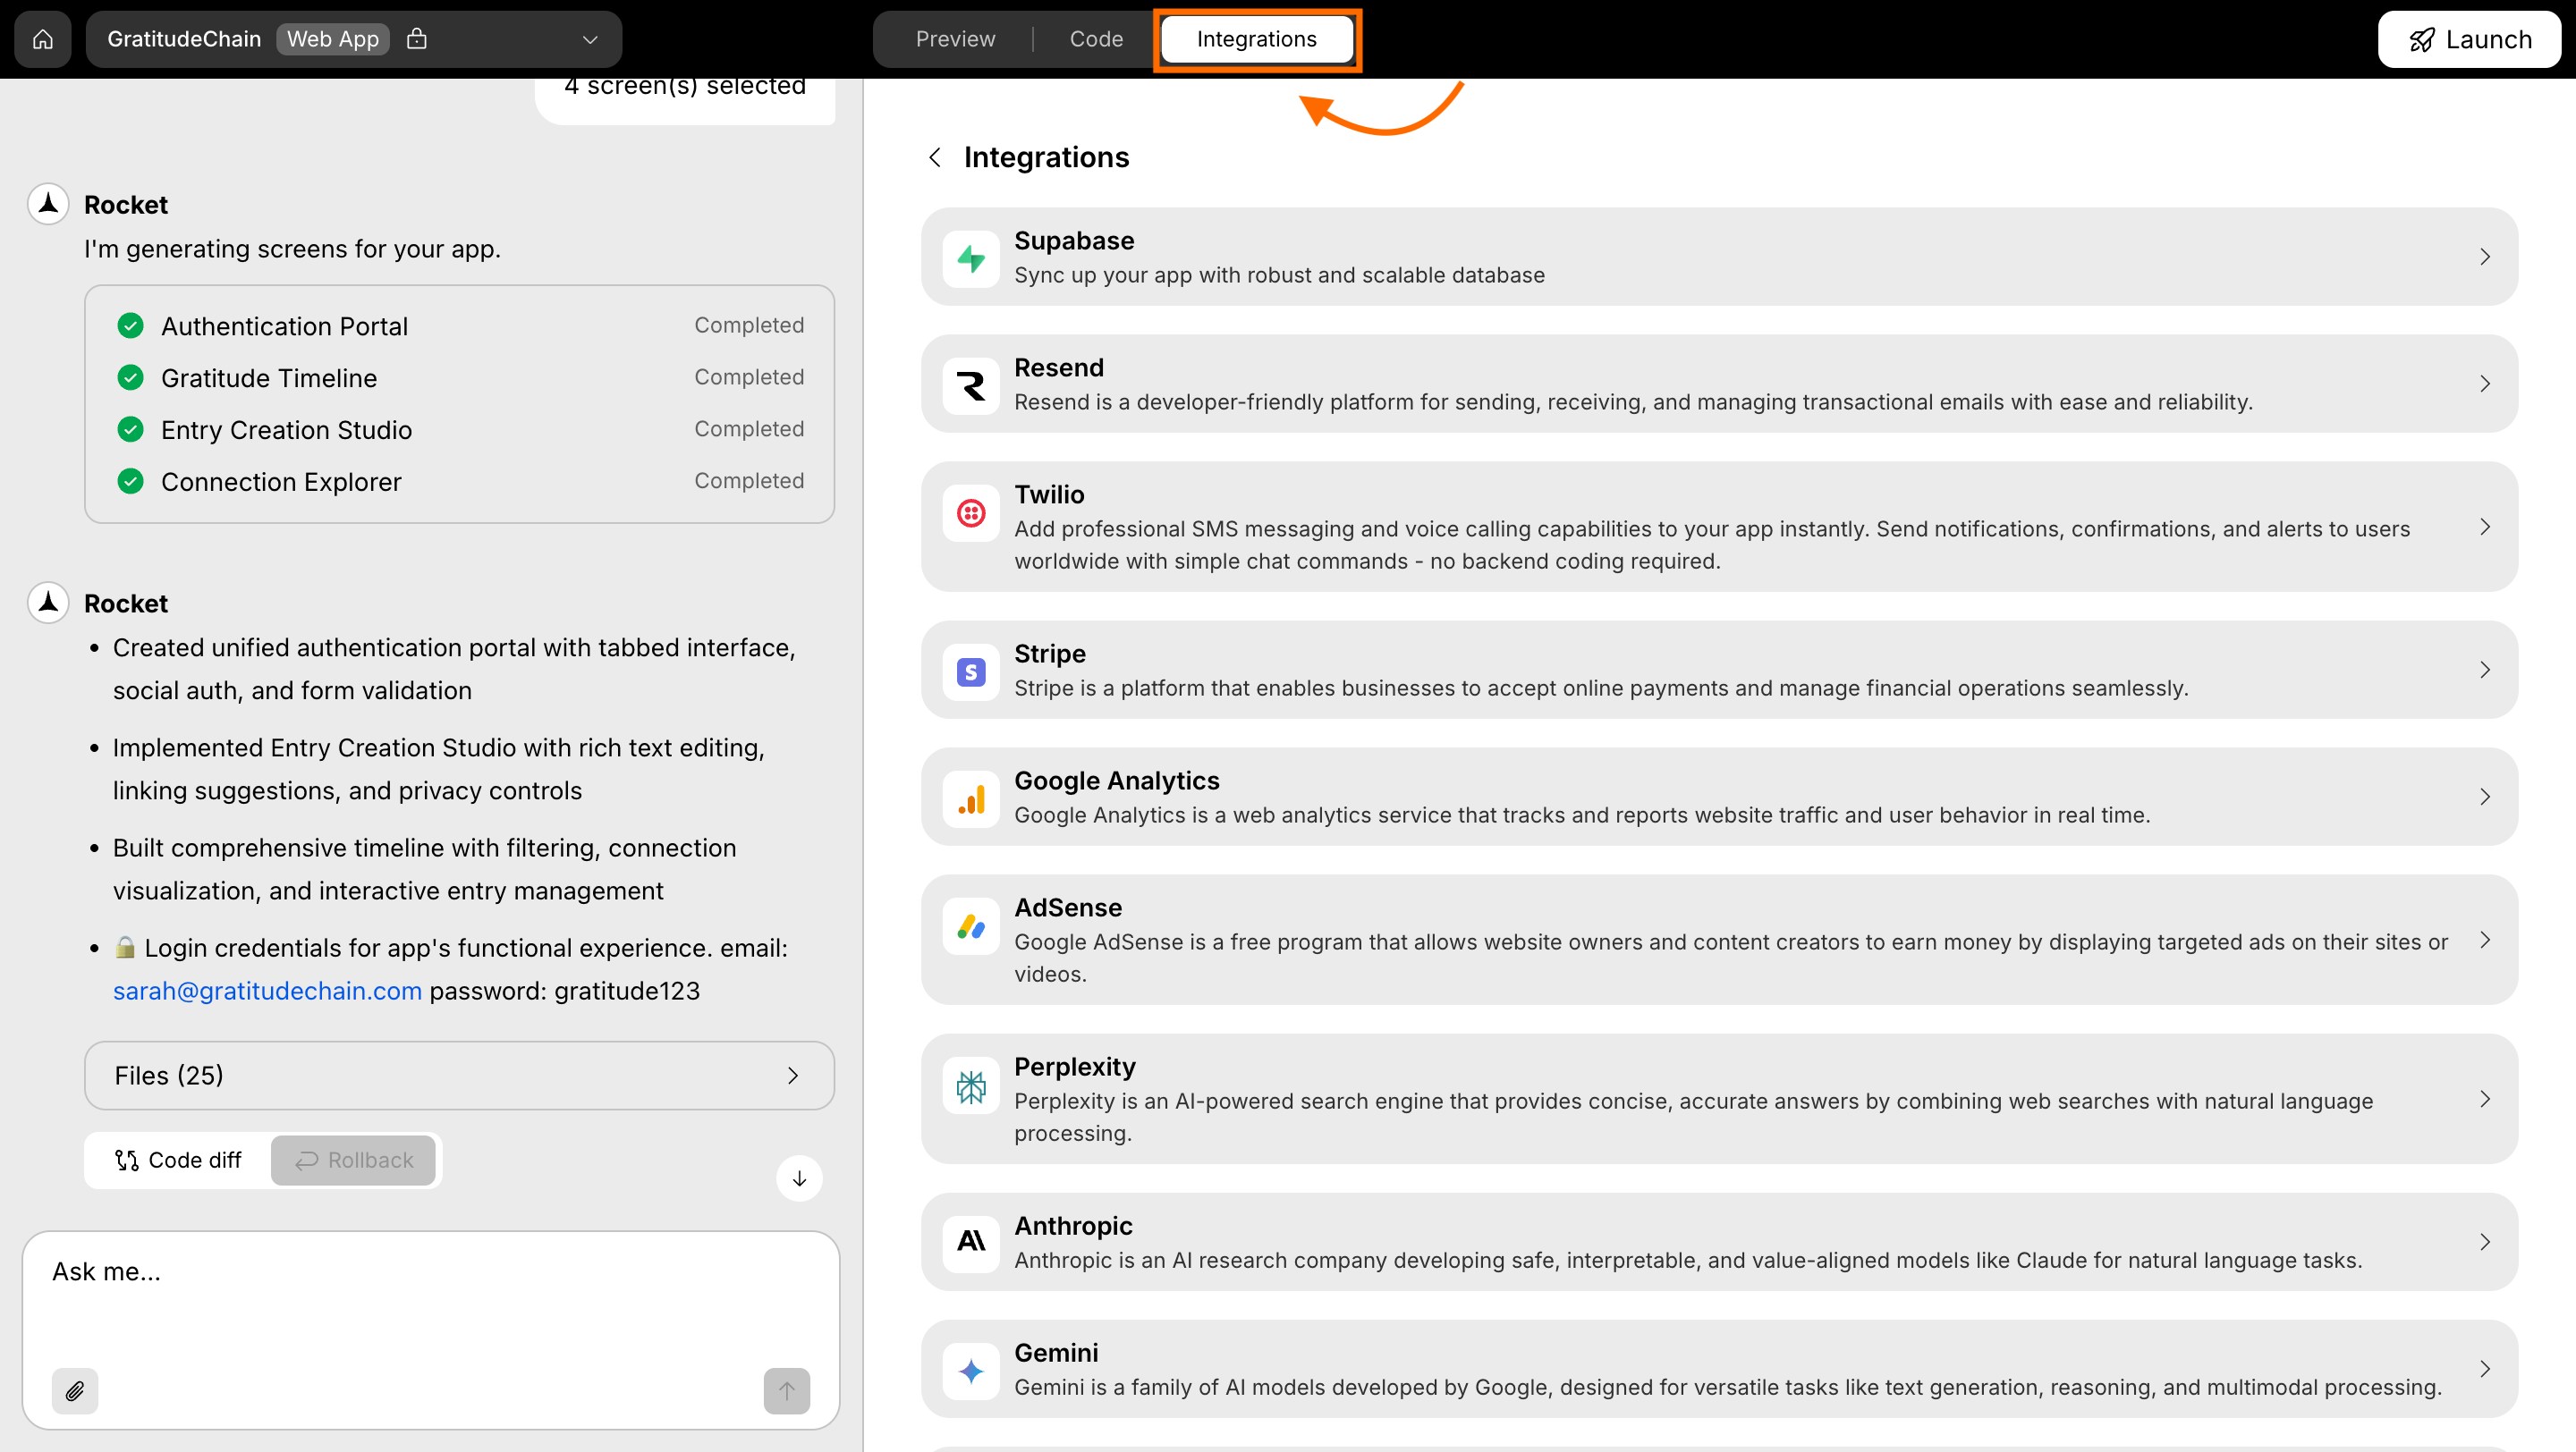The height and width of the screenshot is (1452, 2576).
Task: Click the Connection Explorer completed checkmark
Action: click(x=131, y=481)
